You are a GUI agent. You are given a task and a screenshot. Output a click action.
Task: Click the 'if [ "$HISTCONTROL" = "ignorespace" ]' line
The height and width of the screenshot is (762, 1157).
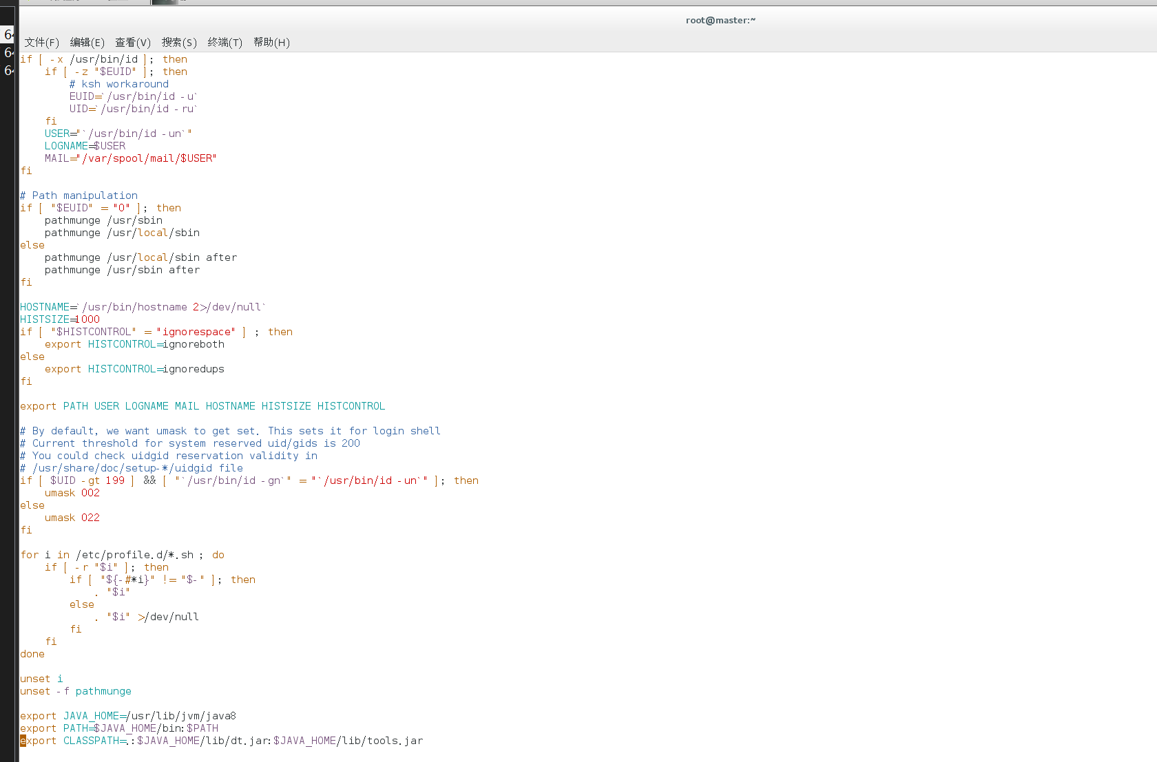pyautogui.click(x=156, y=332)
